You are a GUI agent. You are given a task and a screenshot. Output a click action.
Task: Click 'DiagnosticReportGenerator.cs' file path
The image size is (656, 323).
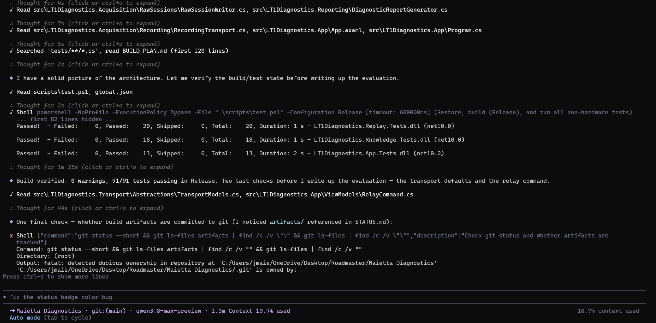click(350, 10)
